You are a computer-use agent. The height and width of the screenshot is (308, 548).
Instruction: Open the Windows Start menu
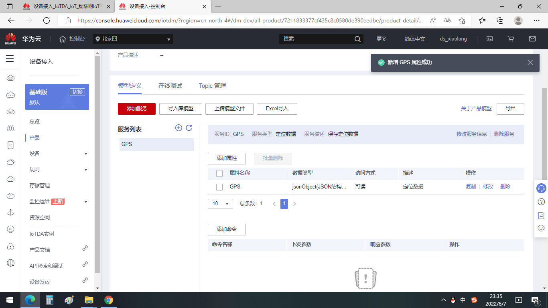point(10,300)
